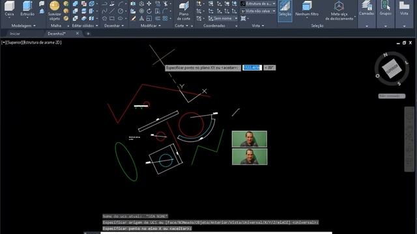The width and height of the screenshot is (417, 234).
Task: Select the Circle tool in Desenhar panel
Action: (120, 11)
